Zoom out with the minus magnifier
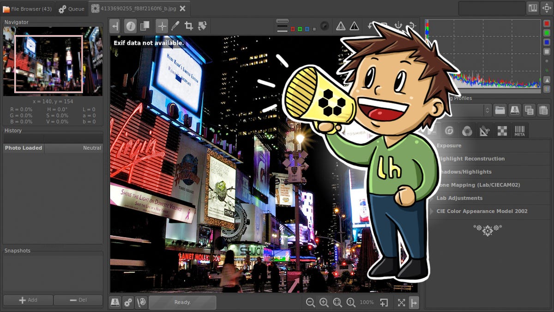The height and width of the screenshot is (312, 554). (x=311, y=302)
